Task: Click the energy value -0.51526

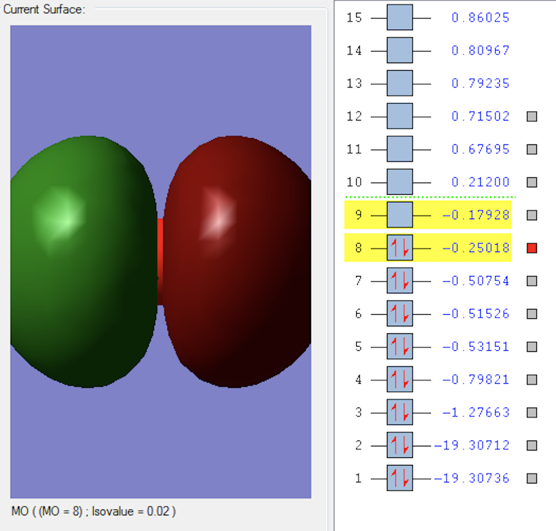Action: coord(476,314)
